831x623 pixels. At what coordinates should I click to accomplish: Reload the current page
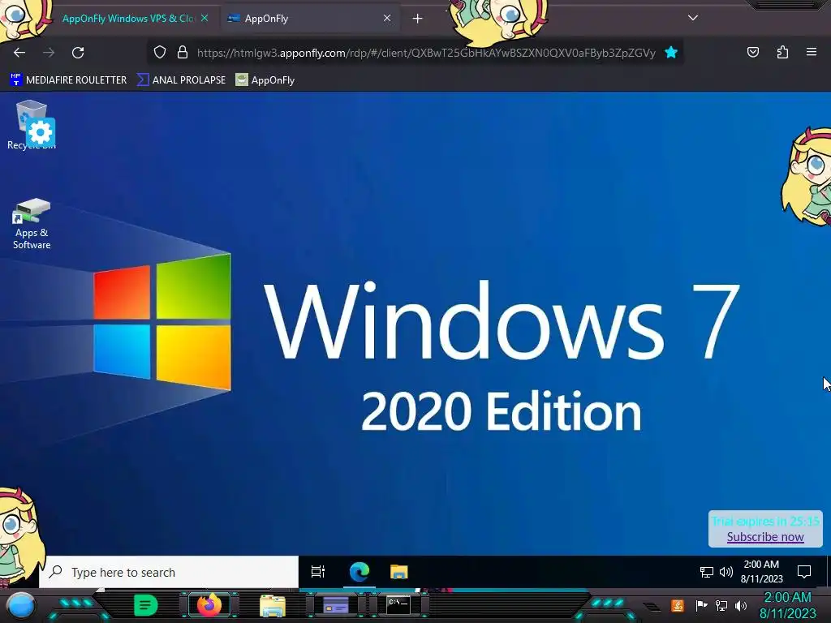point(78,53)
